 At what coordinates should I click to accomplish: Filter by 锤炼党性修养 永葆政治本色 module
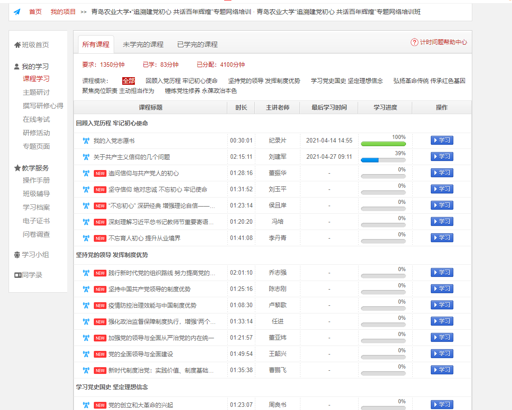[201, 91]
